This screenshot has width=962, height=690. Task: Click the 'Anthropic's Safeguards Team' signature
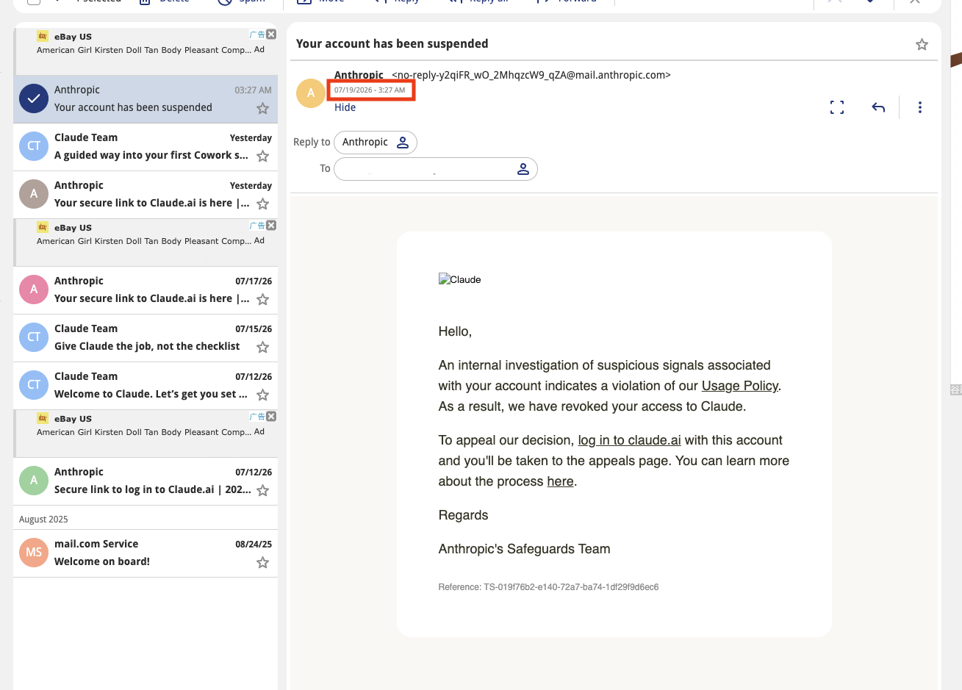[525, 549]
